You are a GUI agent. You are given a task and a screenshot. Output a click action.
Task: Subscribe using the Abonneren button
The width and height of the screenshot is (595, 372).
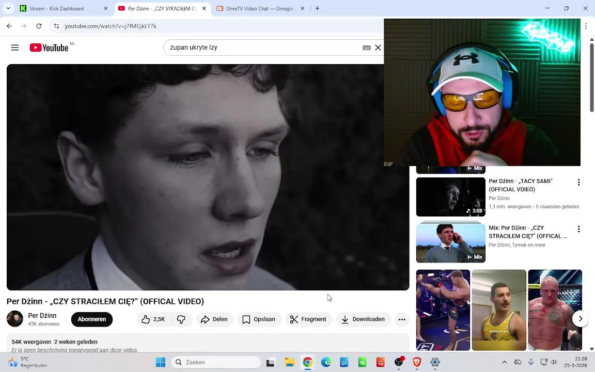pyautogui.click(x=92, y=319)
